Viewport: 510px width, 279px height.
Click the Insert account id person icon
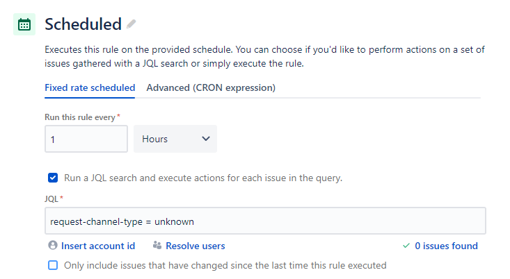[53, 245]
